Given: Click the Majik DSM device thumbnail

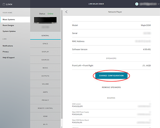Looking at the screenshot, I should click(x=45, y=20).
